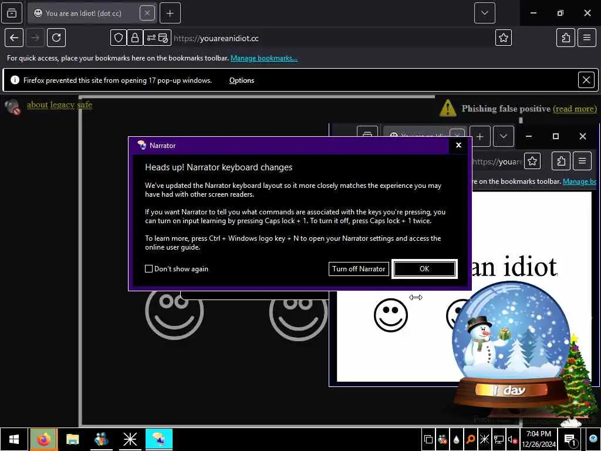Screen dimensions: 601x451
Task: Click the asterisk icon in system tray
Action: point(484,439)
